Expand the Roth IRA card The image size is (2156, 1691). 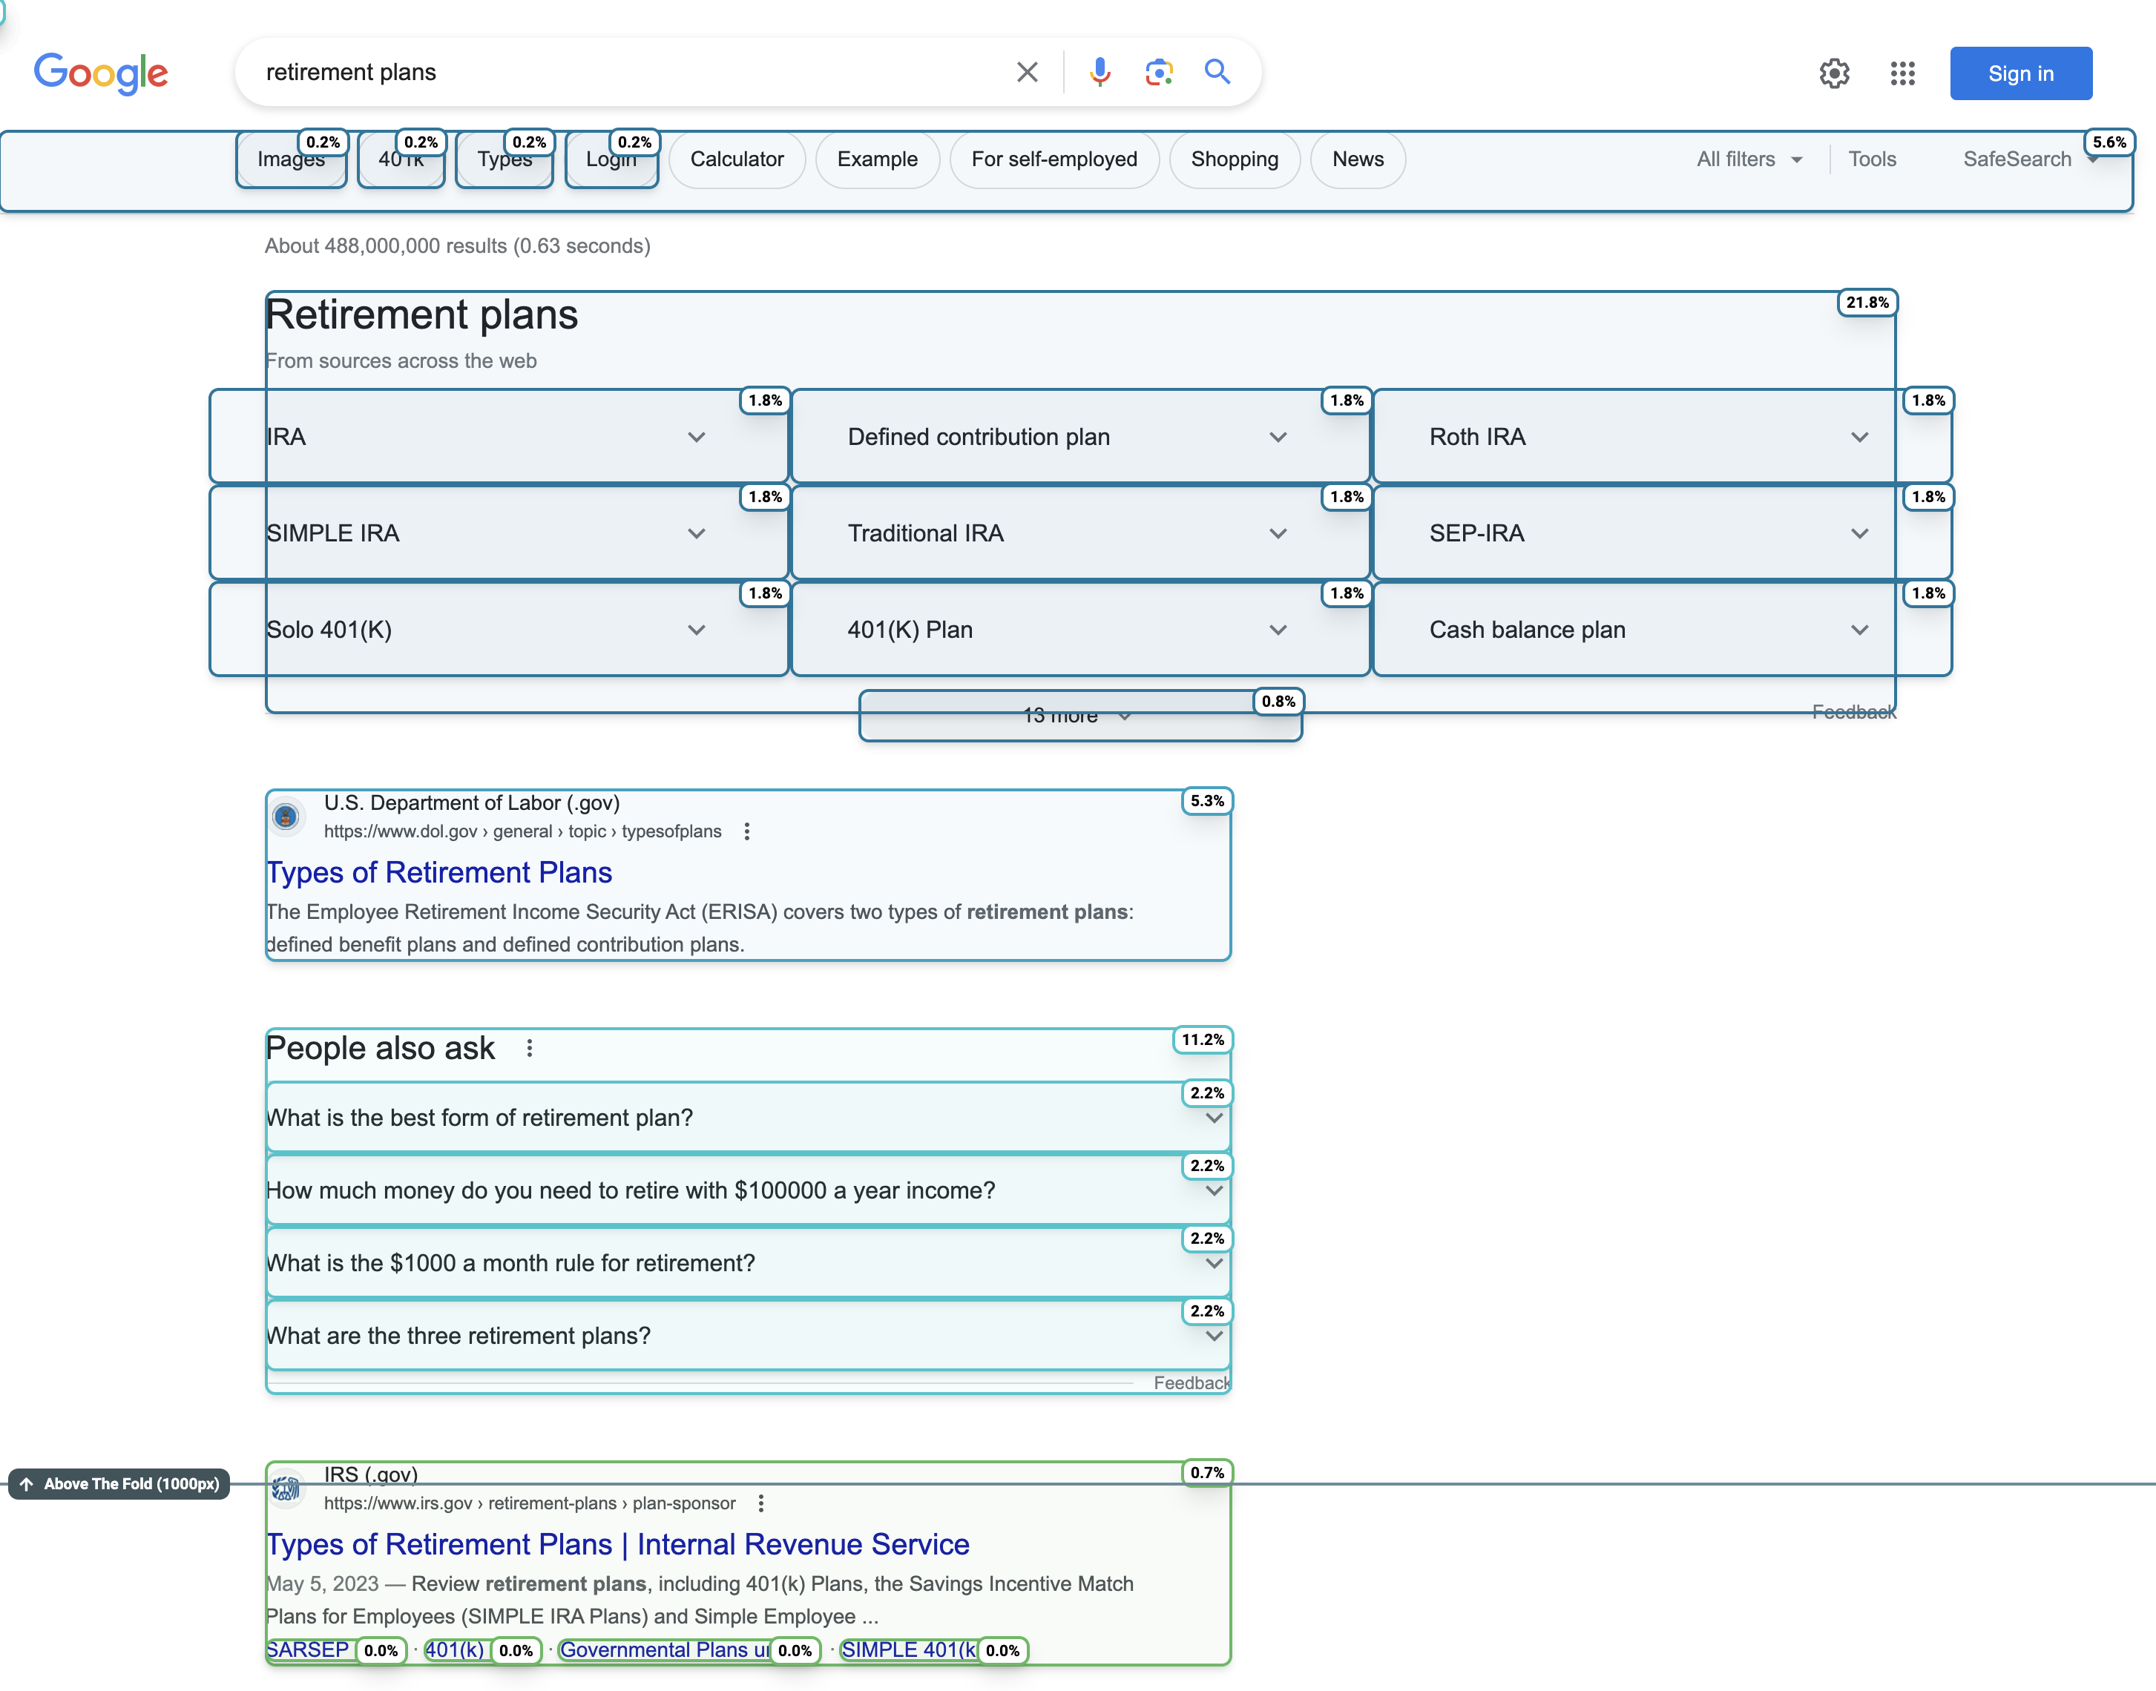pyautogui.click(x=1662, y=437)
